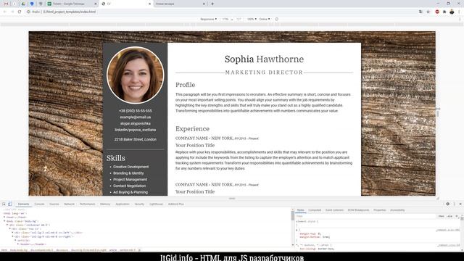Close the Google Sheets tab
The image size is (464, 261).
[96, 4]
